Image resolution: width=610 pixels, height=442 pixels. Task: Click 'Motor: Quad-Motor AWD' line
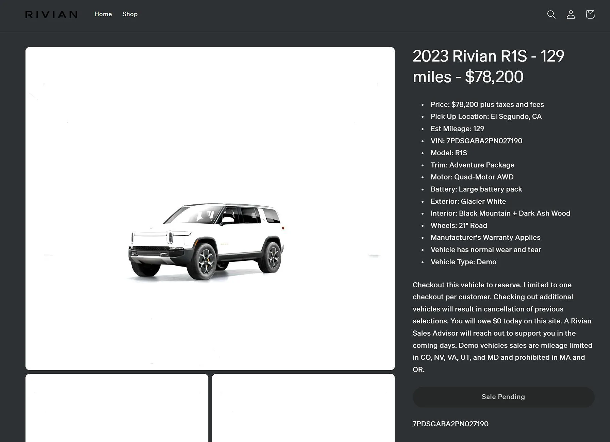472,177
